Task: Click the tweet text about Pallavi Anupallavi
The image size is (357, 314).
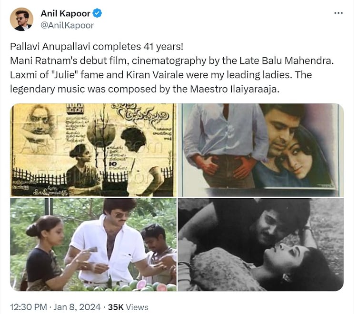Action: coord(172,68)
